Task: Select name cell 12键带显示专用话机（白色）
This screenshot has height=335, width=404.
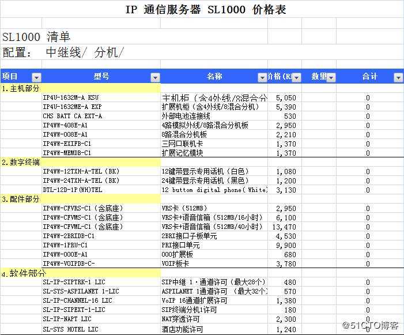Action: pos(214,171)
